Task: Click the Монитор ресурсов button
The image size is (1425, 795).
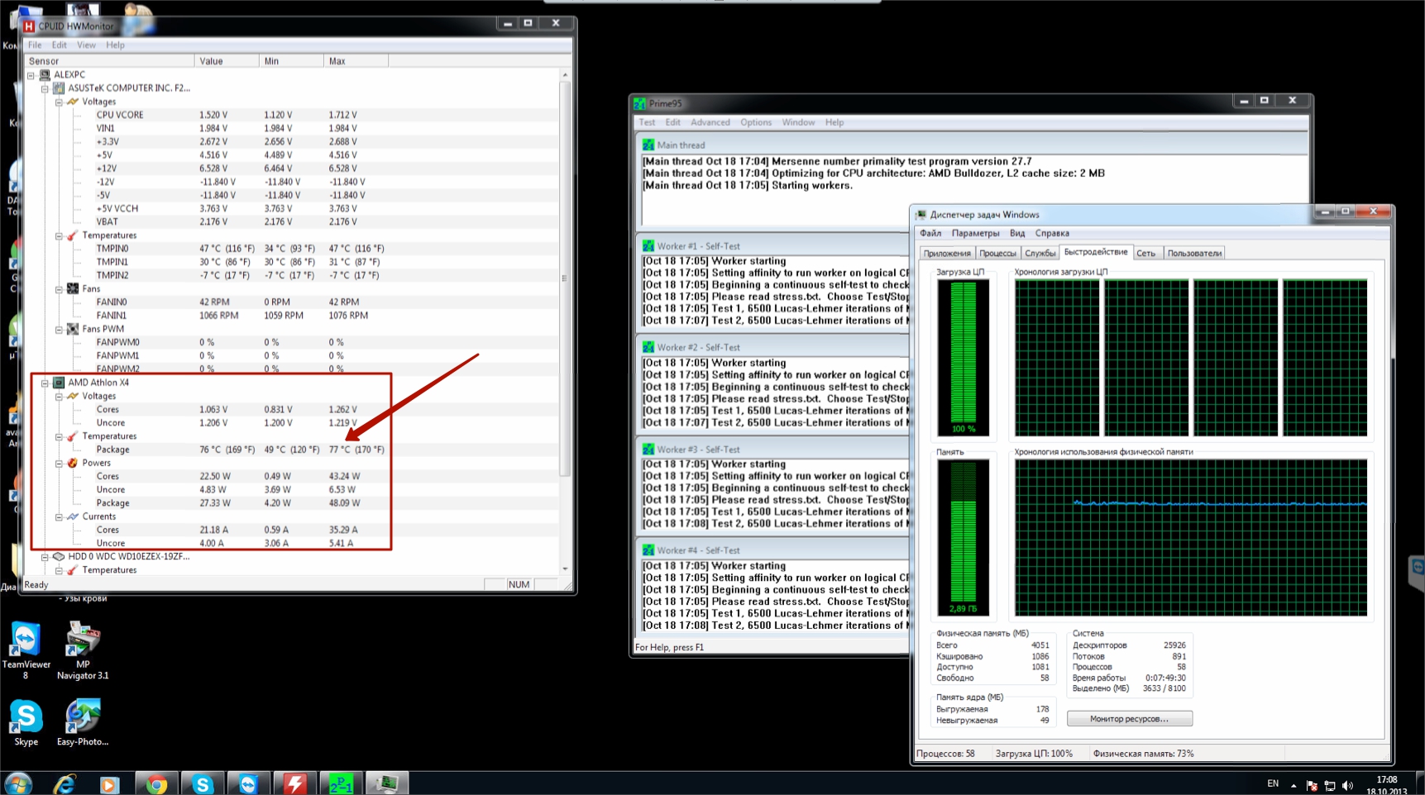Action: pos(1129,719)
